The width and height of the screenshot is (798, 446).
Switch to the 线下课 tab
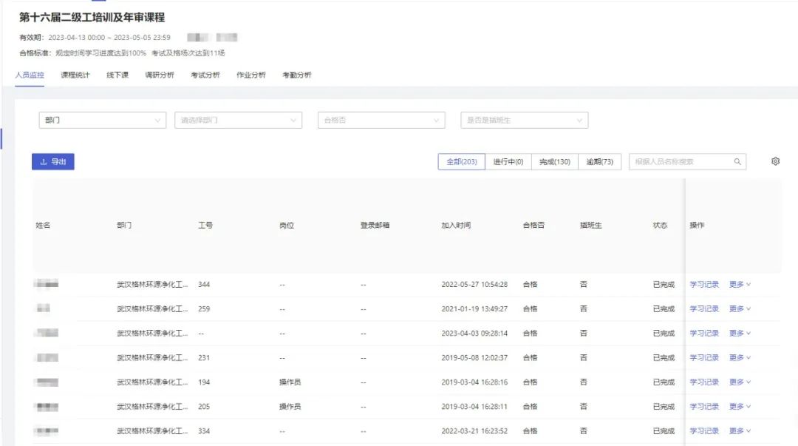(x=117, y=75)
